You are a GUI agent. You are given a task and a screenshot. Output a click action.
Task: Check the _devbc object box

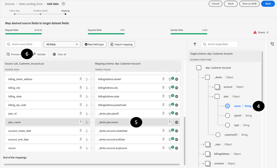tap(208, 77)
